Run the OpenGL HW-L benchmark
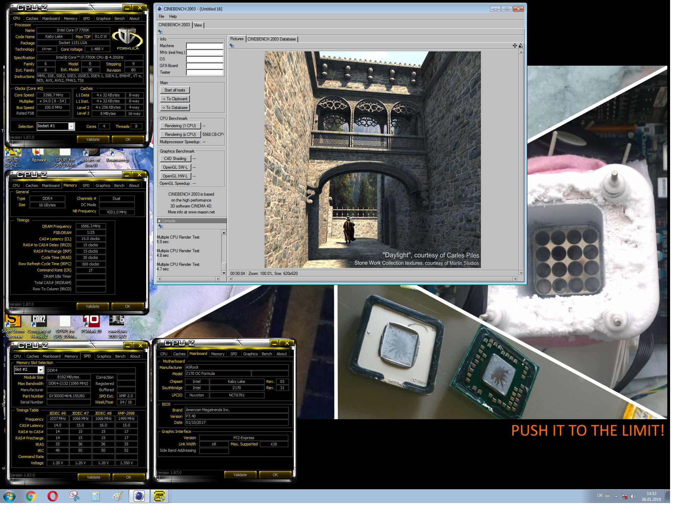 click(175, 176)
